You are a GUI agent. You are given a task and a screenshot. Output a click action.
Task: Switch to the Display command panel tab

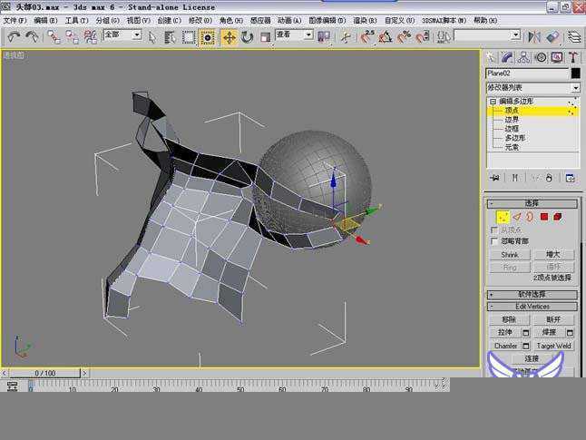click(557, 57)
